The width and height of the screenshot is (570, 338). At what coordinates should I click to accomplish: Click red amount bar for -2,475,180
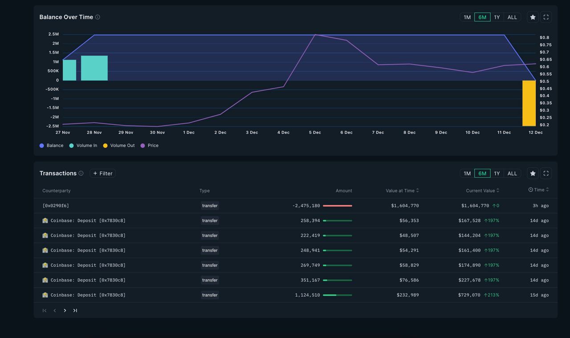[x=338, y=206]
